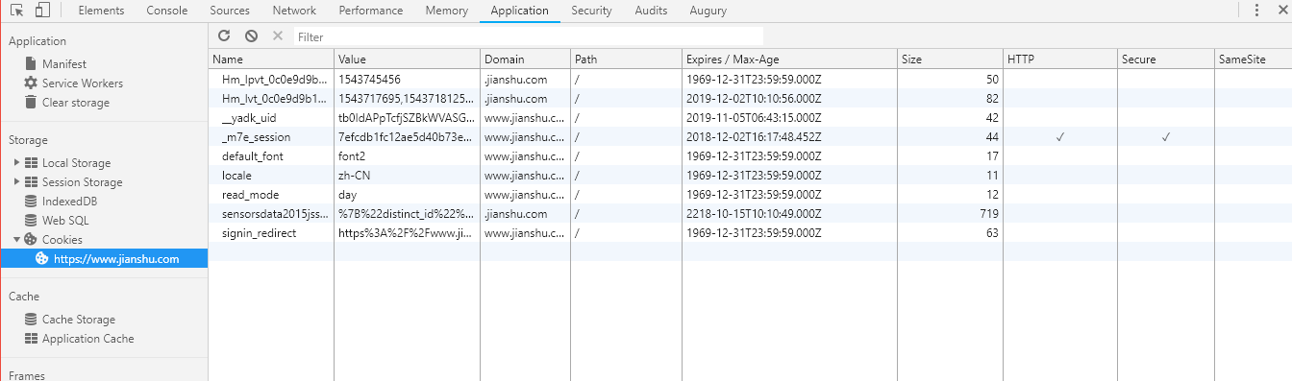Open the DevTools three-dot menu
1292x381 pixels.
pyautogui.click(x=1256, y=11)
